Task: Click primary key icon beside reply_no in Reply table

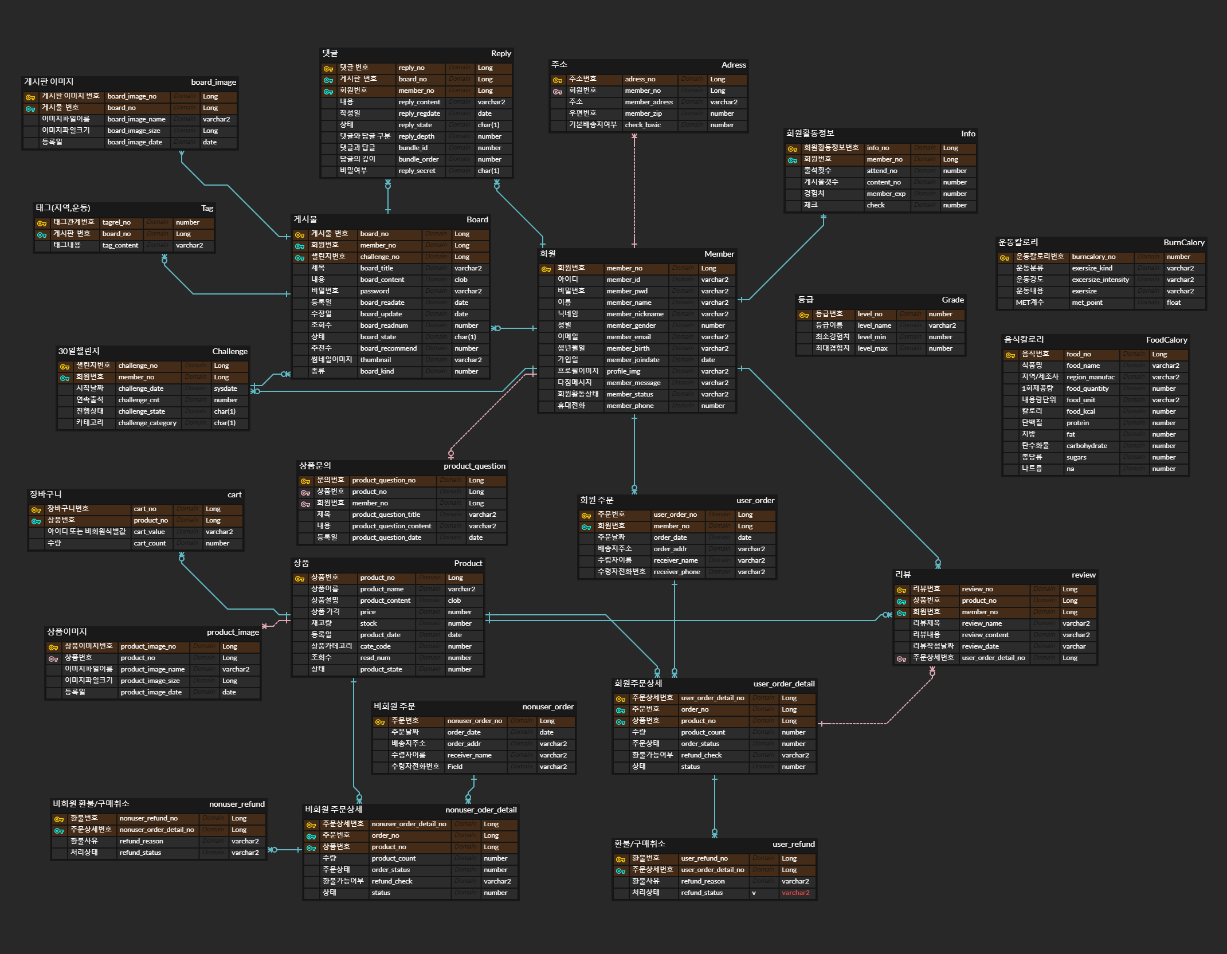Action: 328,68
